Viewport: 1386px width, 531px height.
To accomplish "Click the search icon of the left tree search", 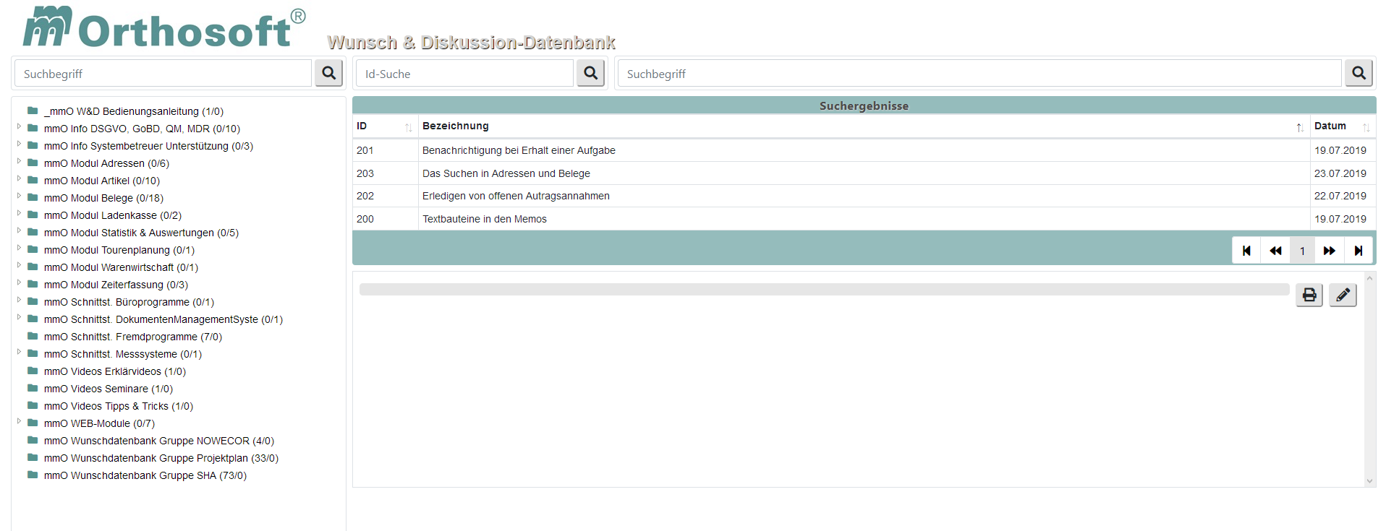I will pyautogui.click(x=328, y=73).
